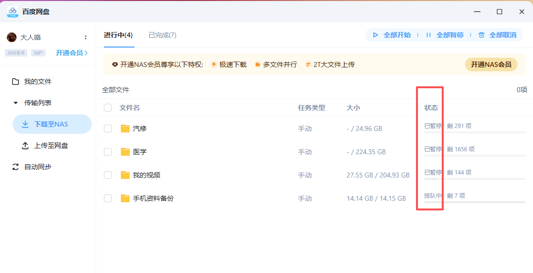533x273 pixels.
Task: Click the NAS会员 badge
Action: coord(16,53)
